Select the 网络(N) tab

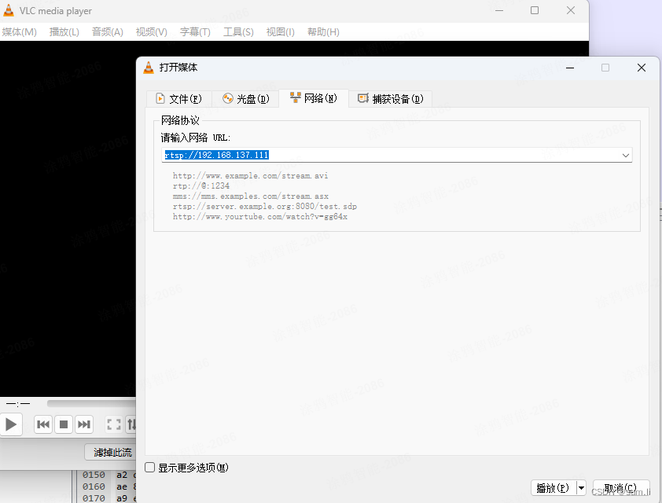coord(314,98)
